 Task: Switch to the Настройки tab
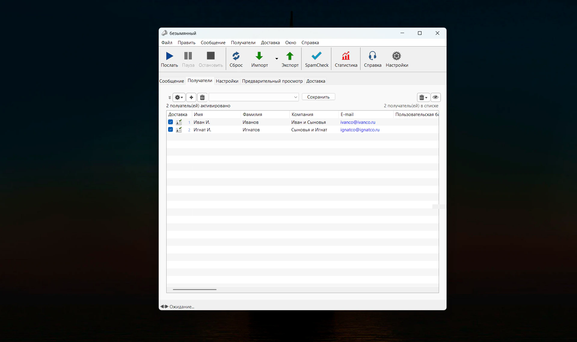(x=227, y=81)
